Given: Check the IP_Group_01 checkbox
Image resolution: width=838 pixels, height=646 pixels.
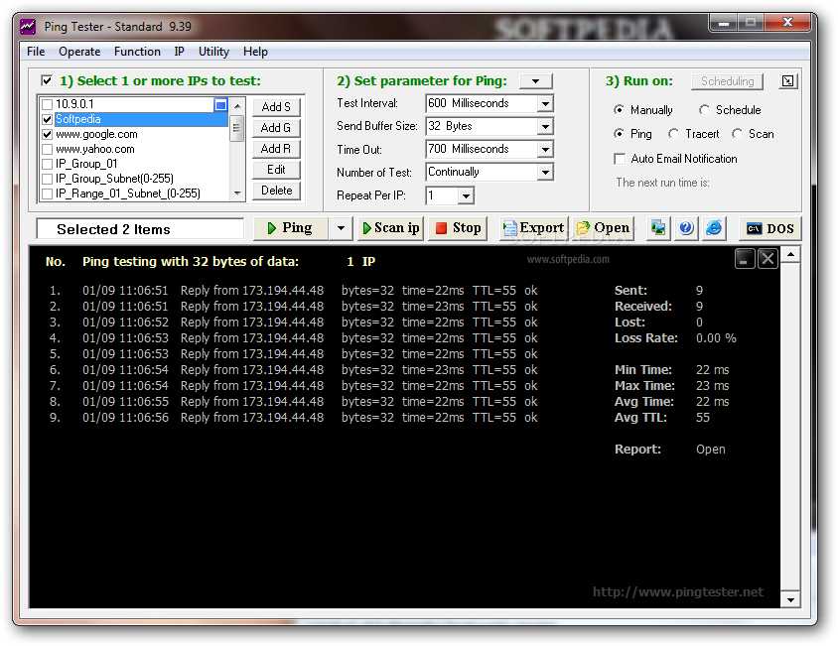Looking at the screenshot, I should [47, 164].
